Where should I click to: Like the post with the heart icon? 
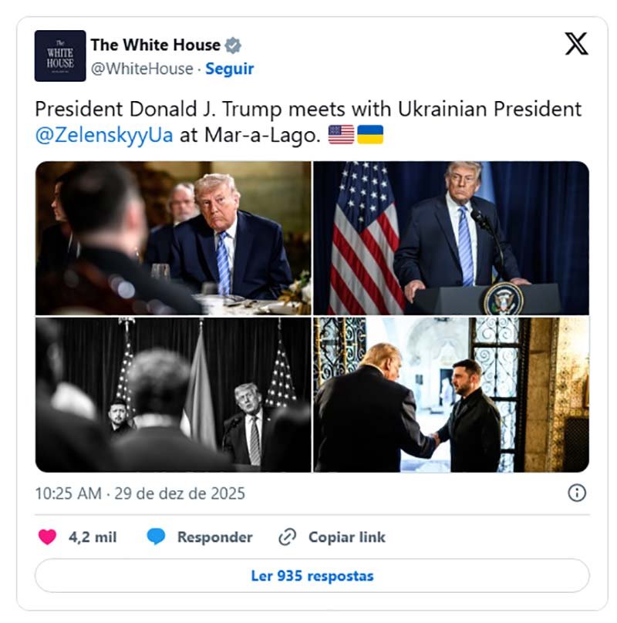[x=47, y=537]
